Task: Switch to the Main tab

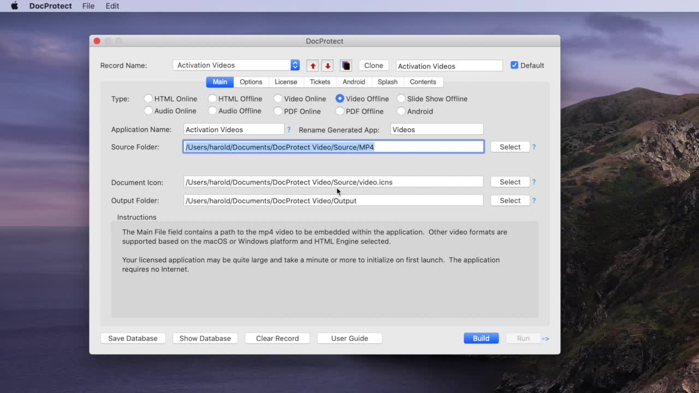Action: pos(220,82)
